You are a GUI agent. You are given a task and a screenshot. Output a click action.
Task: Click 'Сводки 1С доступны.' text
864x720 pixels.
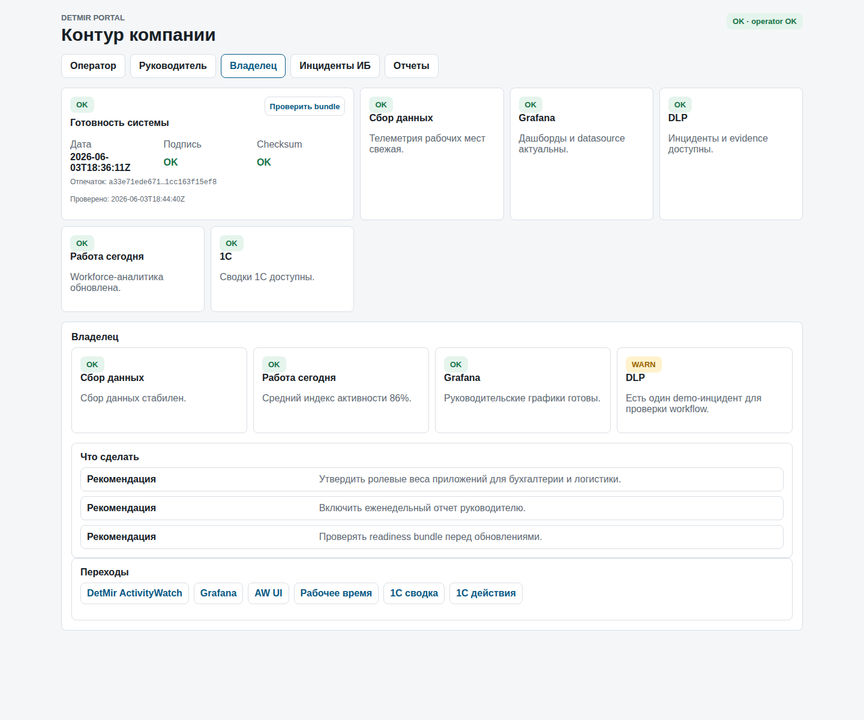point(267,277)
